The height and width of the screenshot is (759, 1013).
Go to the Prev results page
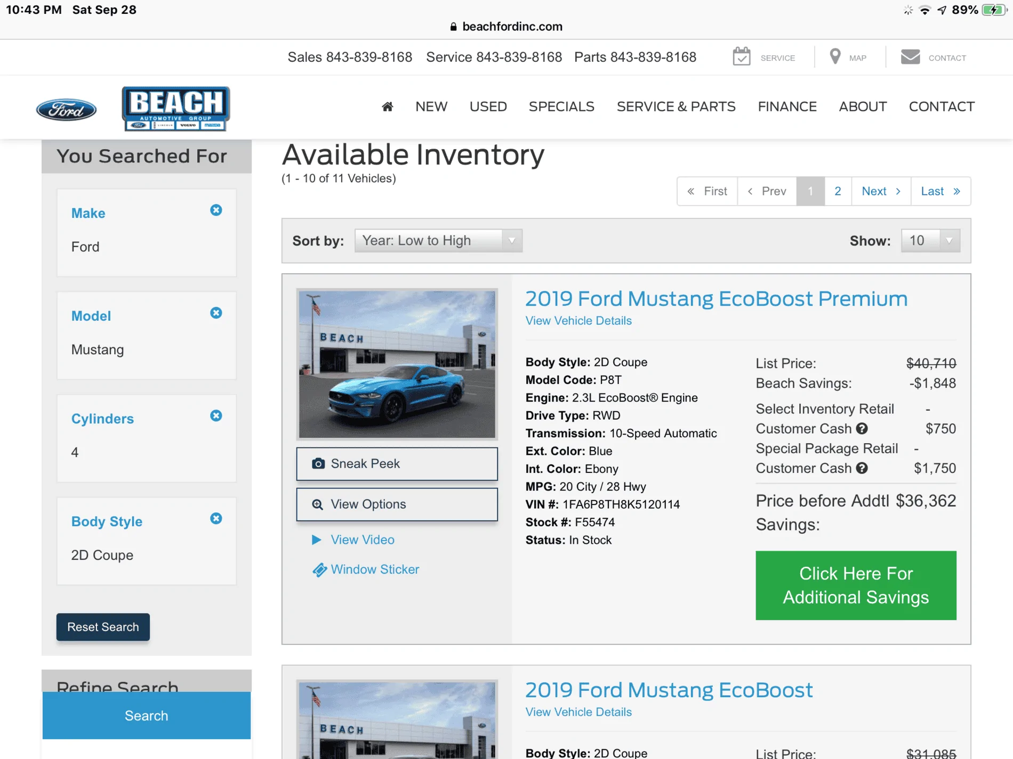[767, 191]
